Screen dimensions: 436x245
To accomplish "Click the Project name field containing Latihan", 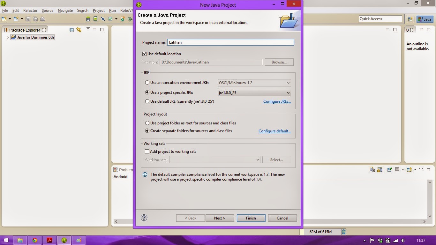I will click(x=230, y=42).
